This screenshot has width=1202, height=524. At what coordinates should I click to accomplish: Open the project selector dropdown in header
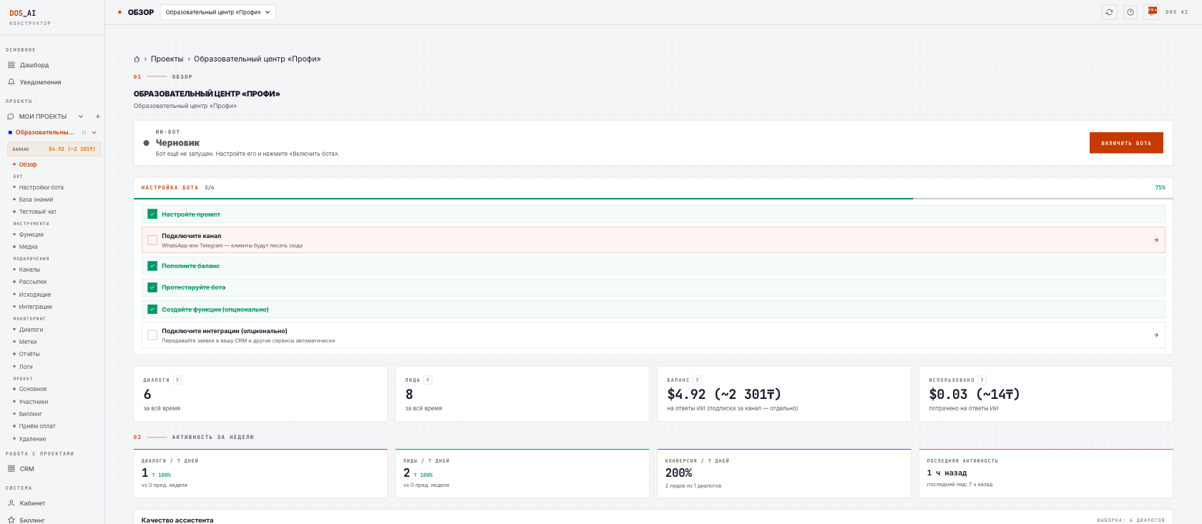pos(218,12)
